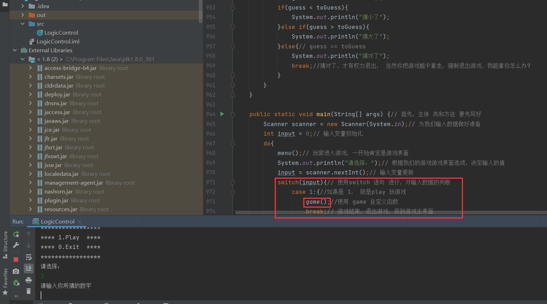Click the green run gutter icon at main
Screen dimensions: 547x304
(222, 114)
